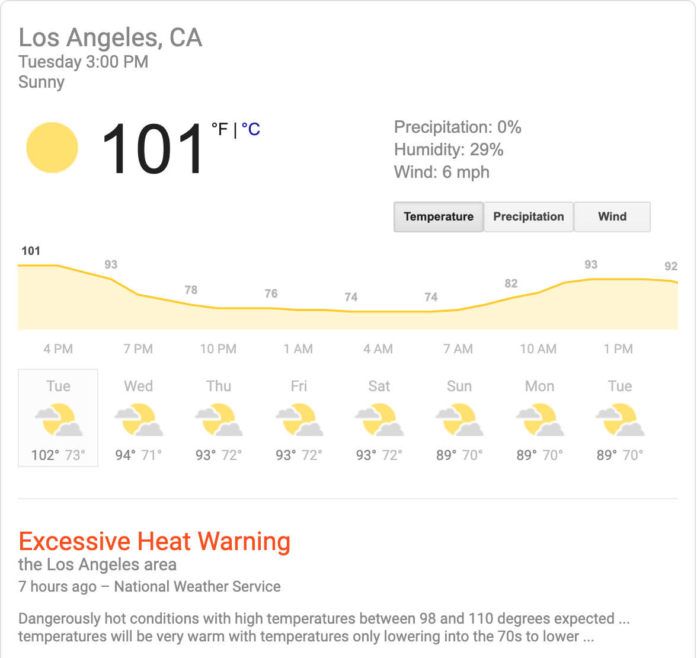Screen dimensions: 697x658
Task: Show the Temperature chart tab
Action: point(439,217)
